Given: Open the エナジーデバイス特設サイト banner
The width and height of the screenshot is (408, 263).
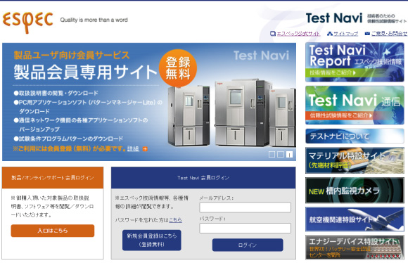Looking at the screenshot, I should (x=355, y=248).
